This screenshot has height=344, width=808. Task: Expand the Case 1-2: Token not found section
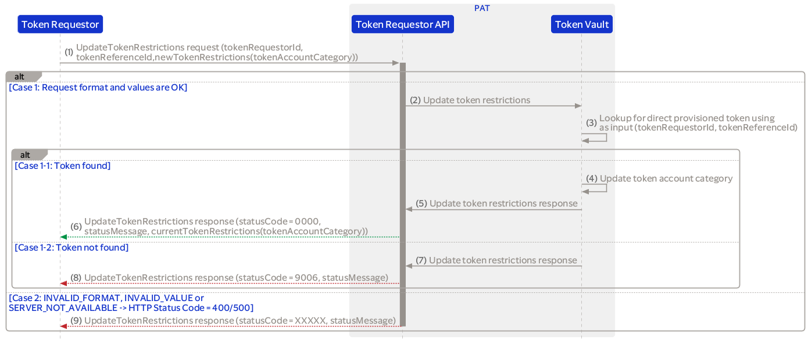[71, 247]
